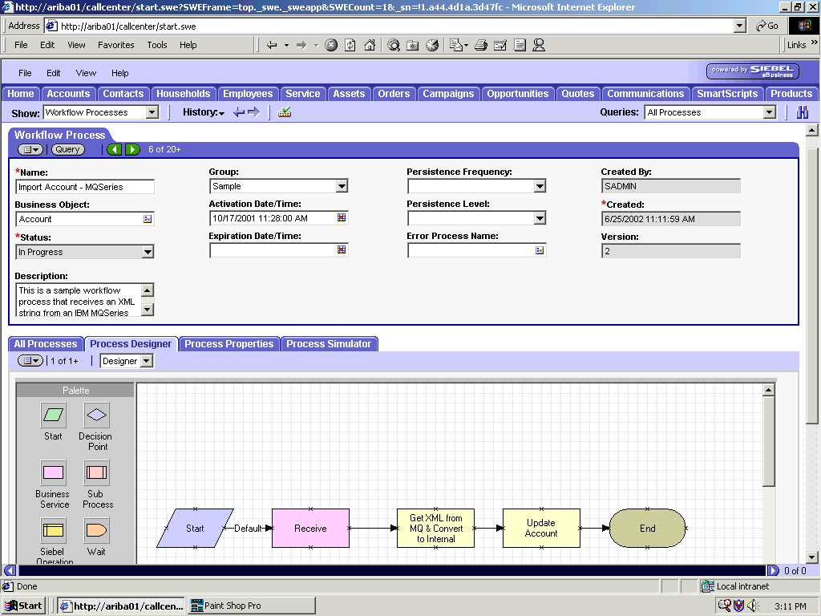Open the Activation Date calendar picker

342,217
